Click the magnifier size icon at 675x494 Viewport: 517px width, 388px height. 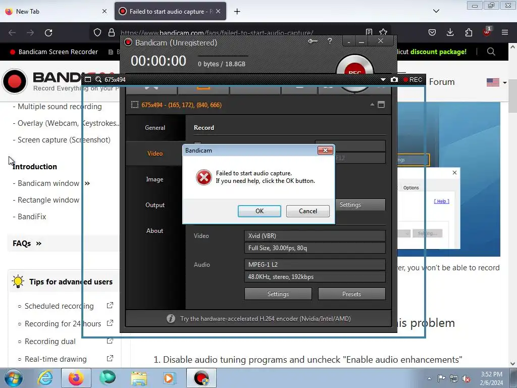tap(98, 79)
